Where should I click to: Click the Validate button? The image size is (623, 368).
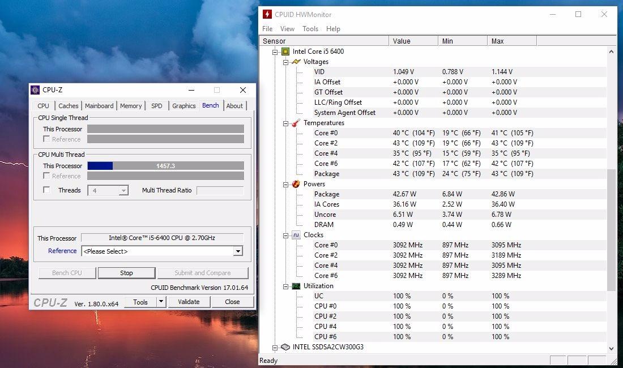tap(189, 302)
